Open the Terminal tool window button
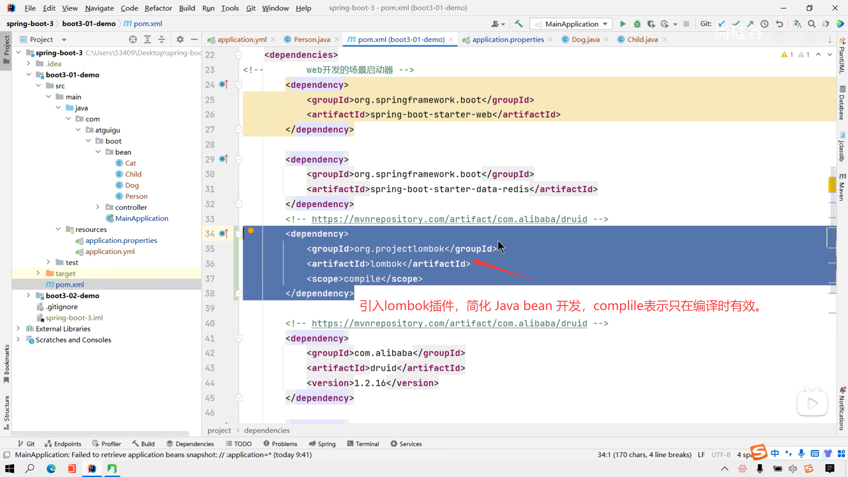Screen dimensions: 848x477 (x=363, y=444)
